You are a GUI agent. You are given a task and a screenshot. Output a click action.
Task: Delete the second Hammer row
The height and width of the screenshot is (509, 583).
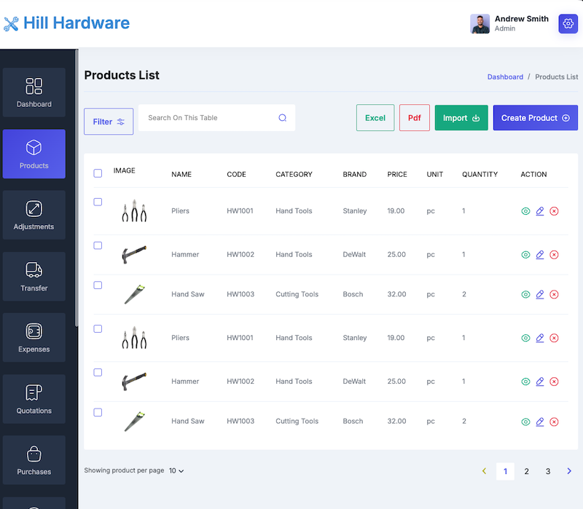pyautogui.click(x=554, y=382)
